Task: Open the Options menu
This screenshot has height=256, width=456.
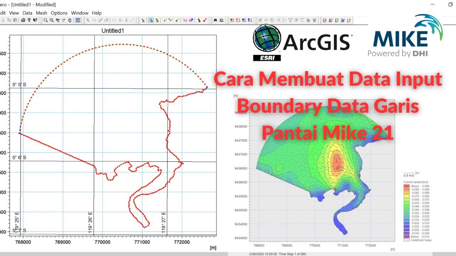Action: pos(59,13)
